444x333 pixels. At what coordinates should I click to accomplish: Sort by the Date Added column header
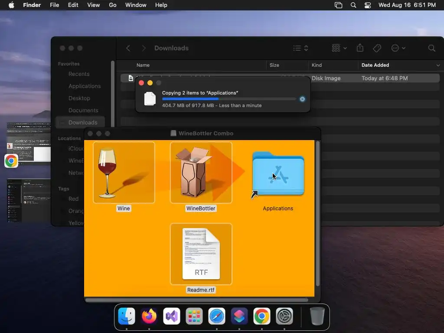coord(375,65)
